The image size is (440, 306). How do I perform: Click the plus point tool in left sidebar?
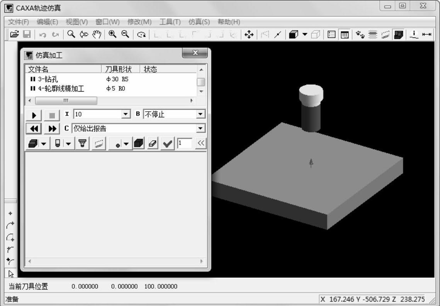point(10,214)
